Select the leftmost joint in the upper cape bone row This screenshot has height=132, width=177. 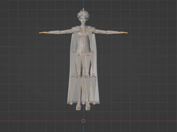(x=74, y=50)
